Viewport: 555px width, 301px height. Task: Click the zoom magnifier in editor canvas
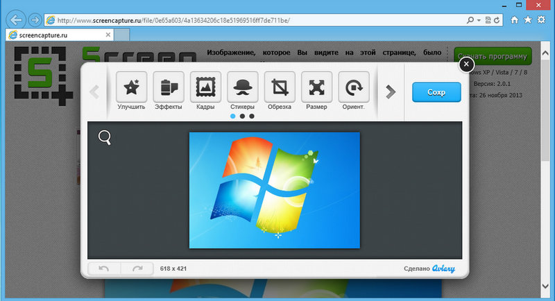(x=105, y=137)
